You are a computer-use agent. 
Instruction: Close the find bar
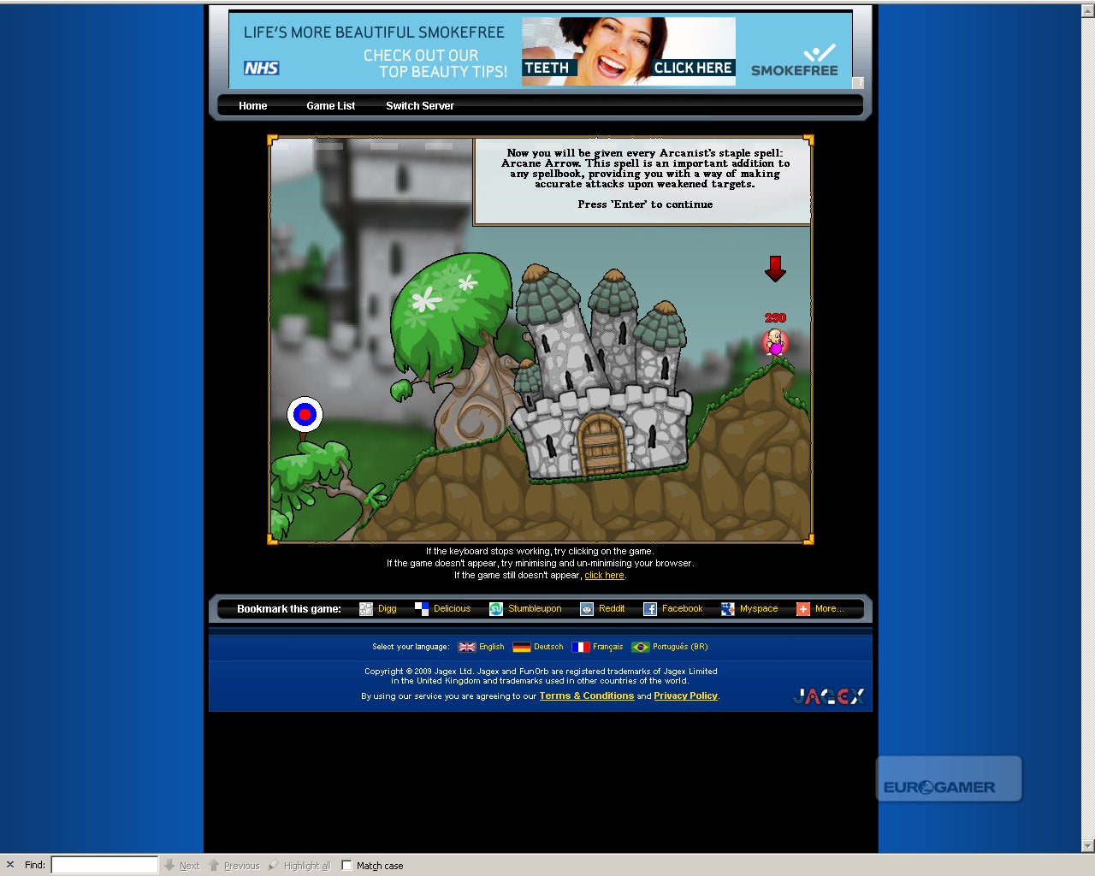tap(10, 865)
